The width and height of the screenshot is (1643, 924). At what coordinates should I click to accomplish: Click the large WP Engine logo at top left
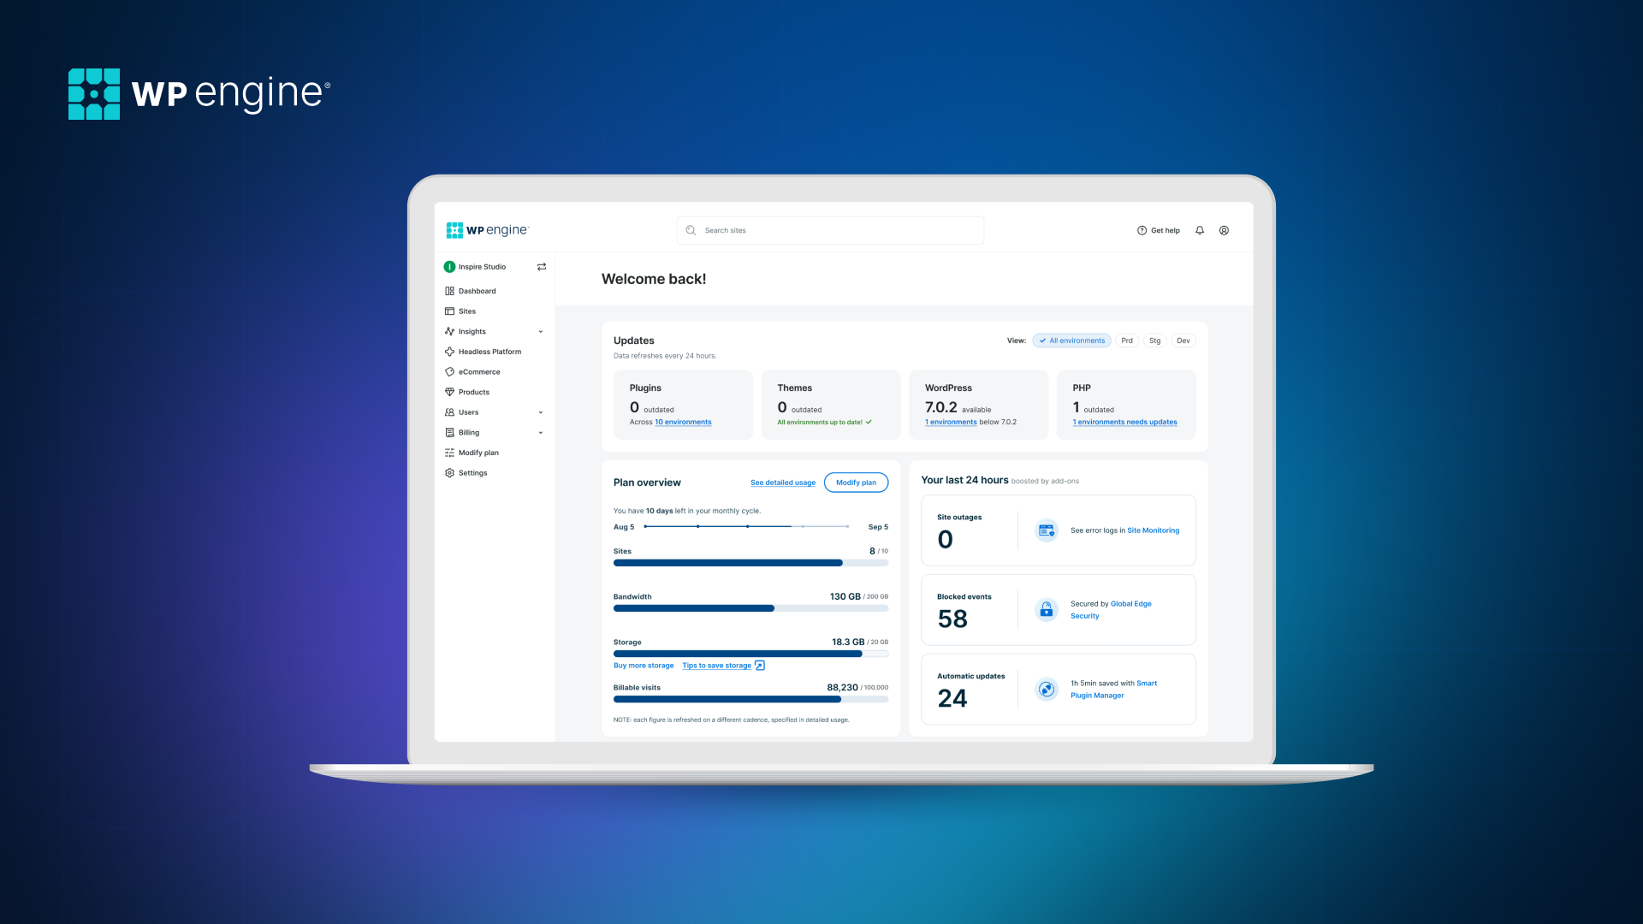click(199, 93)
